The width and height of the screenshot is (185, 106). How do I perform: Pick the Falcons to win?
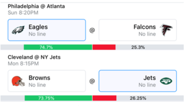pos(138,30)
